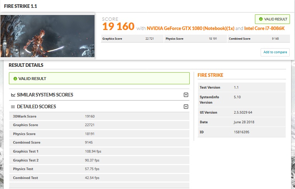Viewport: 295px width, 189px height.
Task: Select the Physics Score summary box
Action: (195, 39)
